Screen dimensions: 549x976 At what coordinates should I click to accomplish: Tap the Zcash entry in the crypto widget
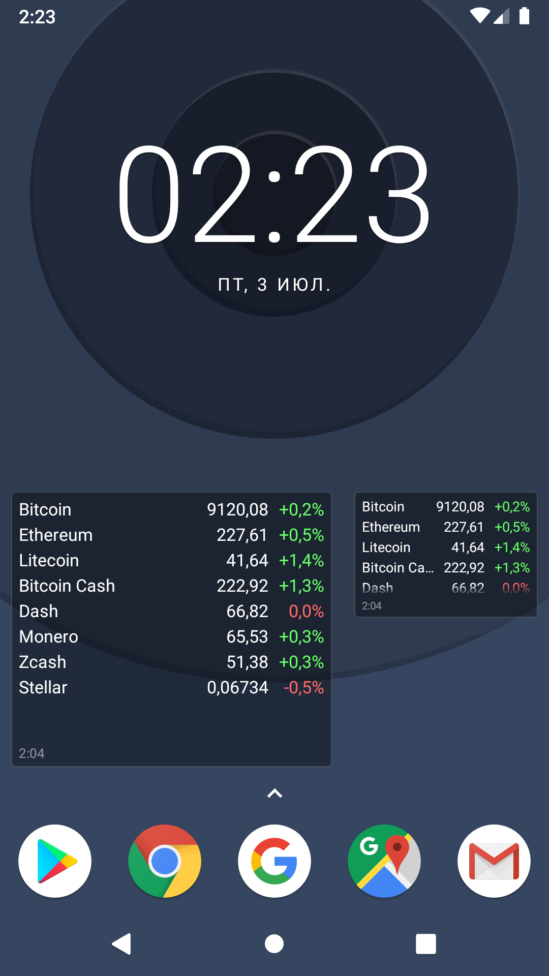point(43,662)
